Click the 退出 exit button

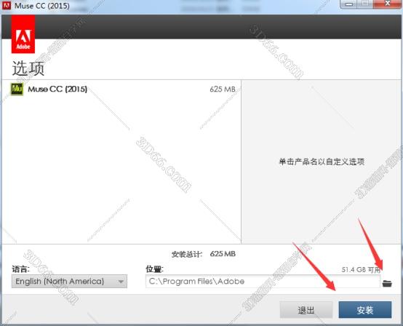(x=306, y=310)
